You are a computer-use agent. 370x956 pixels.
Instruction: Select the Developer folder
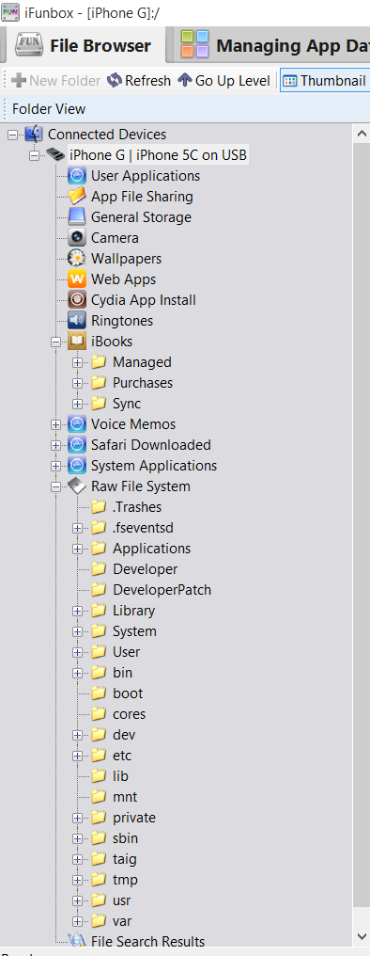(x=145, y=569)
